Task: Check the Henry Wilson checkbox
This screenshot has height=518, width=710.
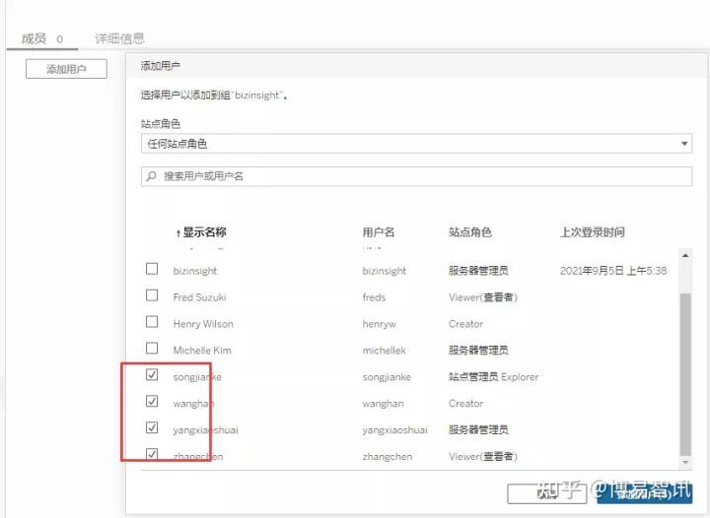Action: pyautogui.click(x=152, y=322)
